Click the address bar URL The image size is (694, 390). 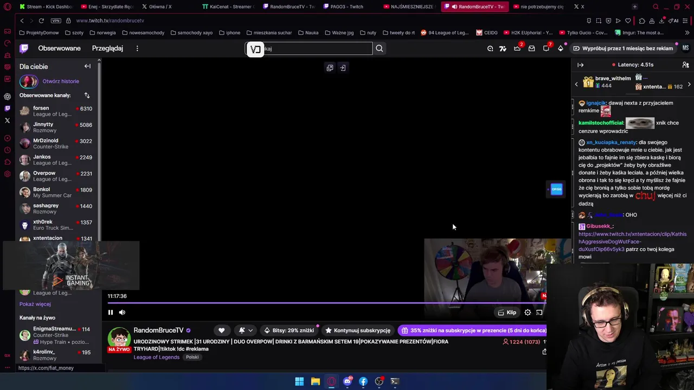point(110,21)
